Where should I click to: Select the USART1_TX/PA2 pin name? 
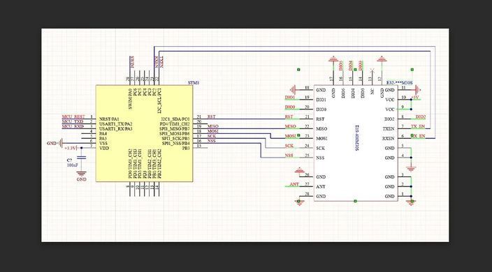coord(116,124)
